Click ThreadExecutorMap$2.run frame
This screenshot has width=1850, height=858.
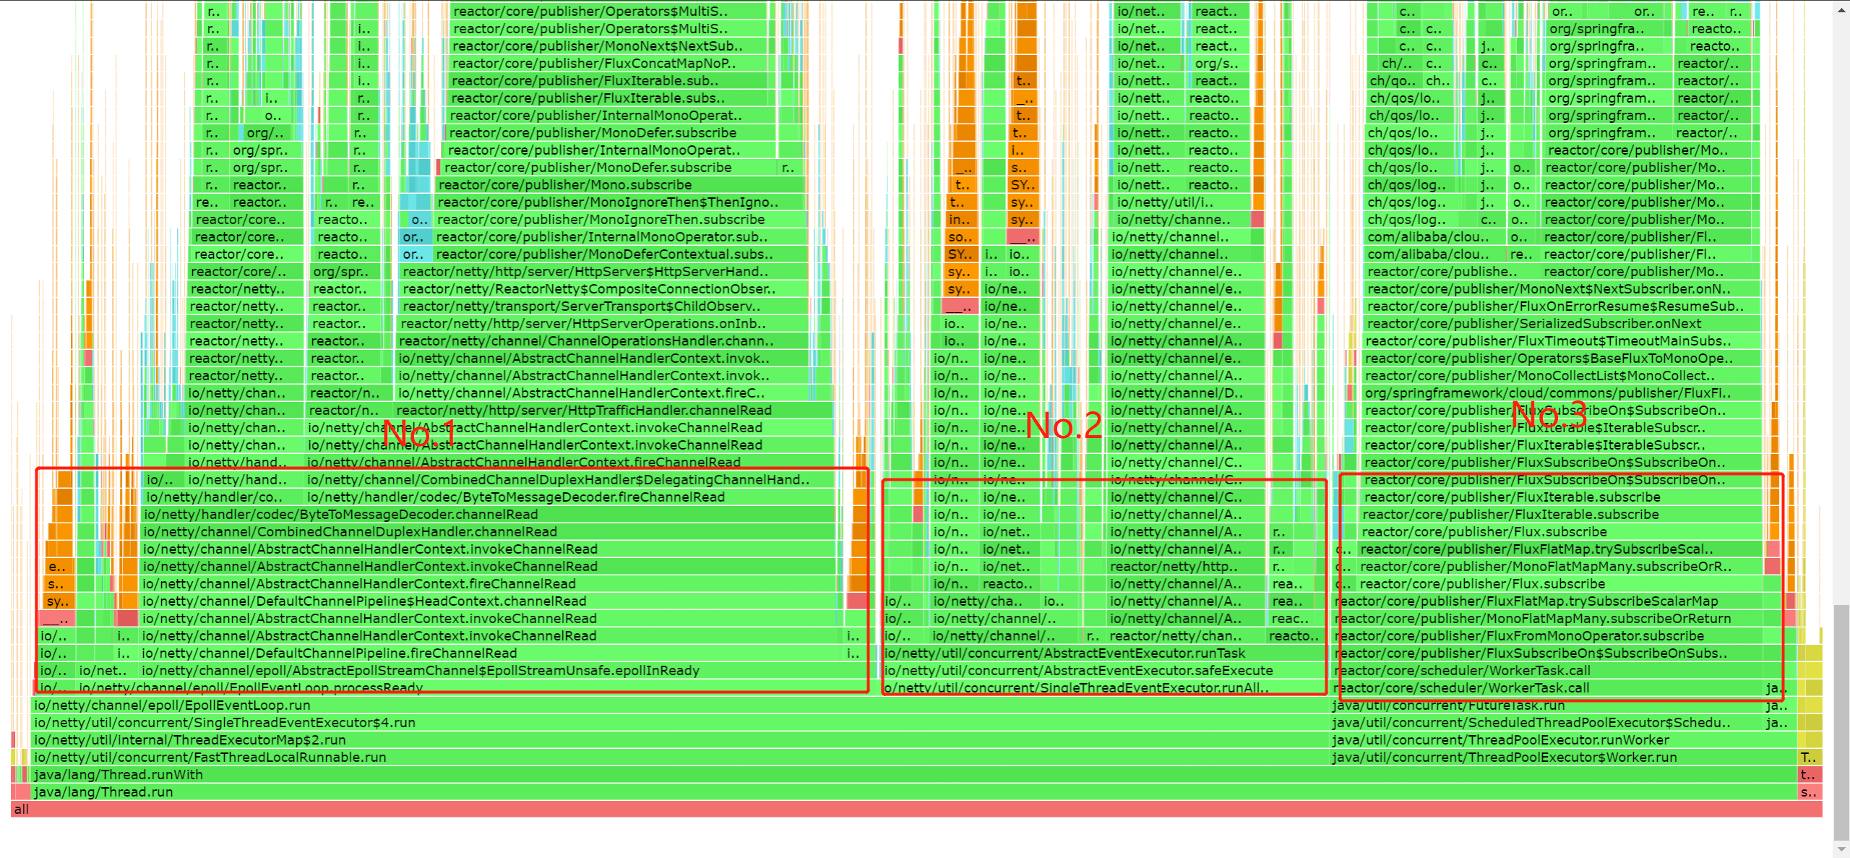click(681, 739)
